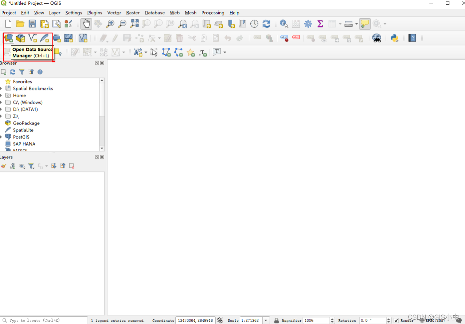
Task: Click the Coordinate input field
Action: pyautogui.click(x=195, y=320)
